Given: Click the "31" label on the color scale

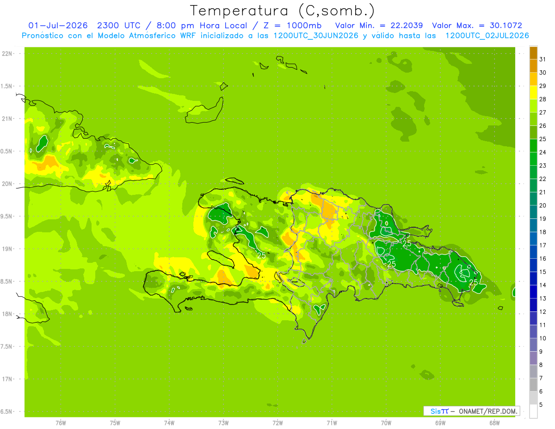Looking at the screenshot, I should 543,60.
